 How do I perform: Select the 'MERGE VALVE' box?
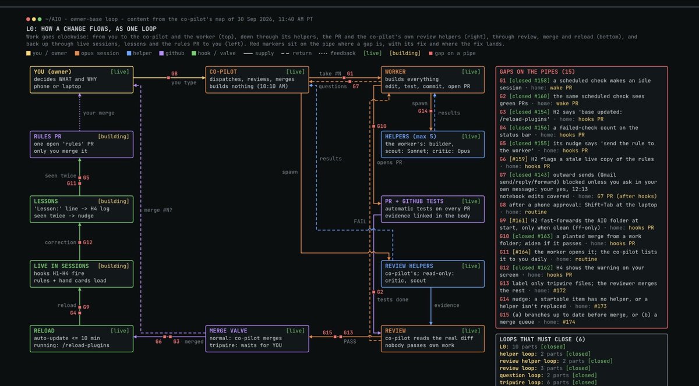pyautogui.click(x=257, y=338)
